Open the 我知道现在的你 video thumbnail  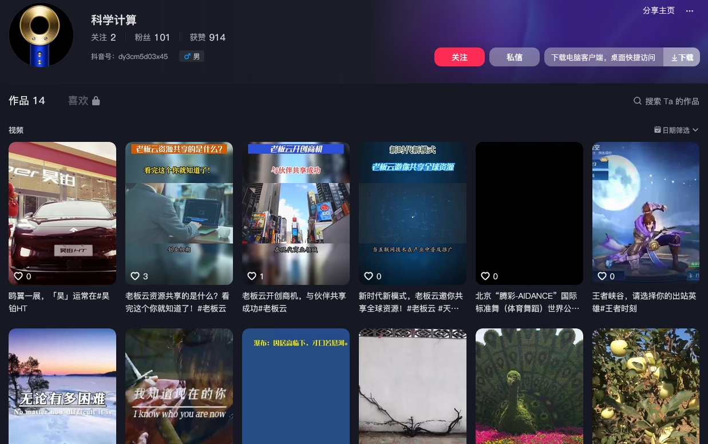[x=179, y=386]
